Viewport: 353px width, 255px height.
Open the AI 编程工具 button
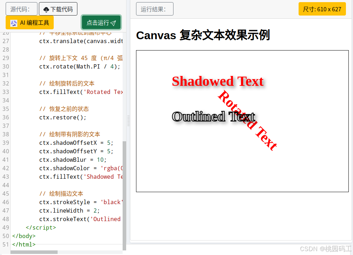[30, 23]
